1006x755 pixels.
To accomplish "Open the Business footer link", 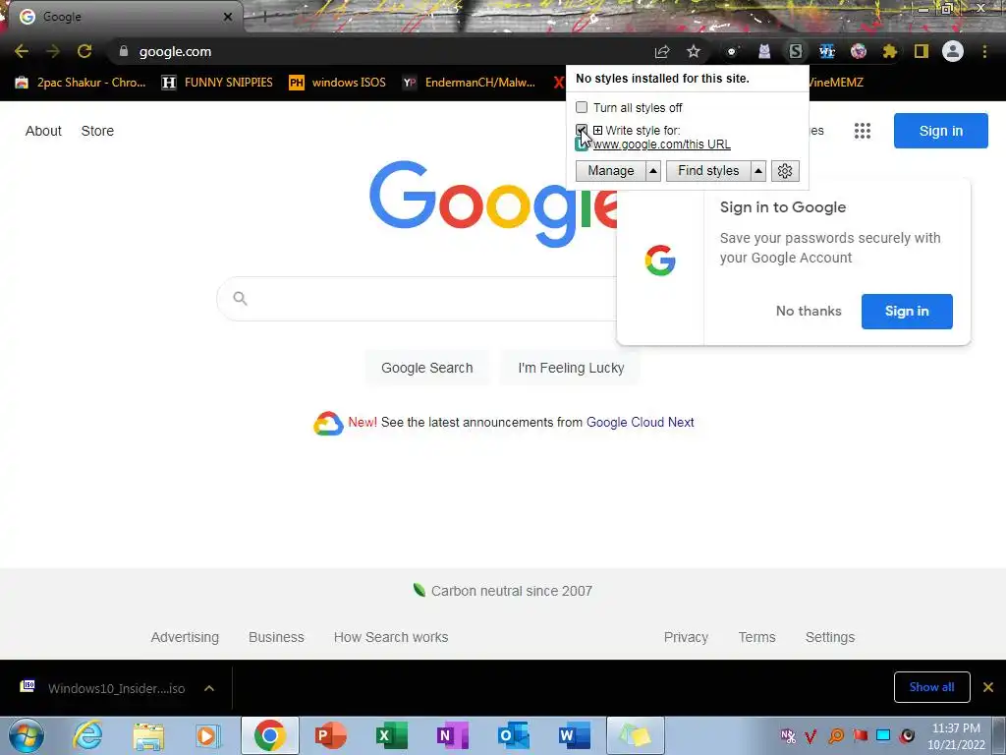I will click(x=276, y=637).
